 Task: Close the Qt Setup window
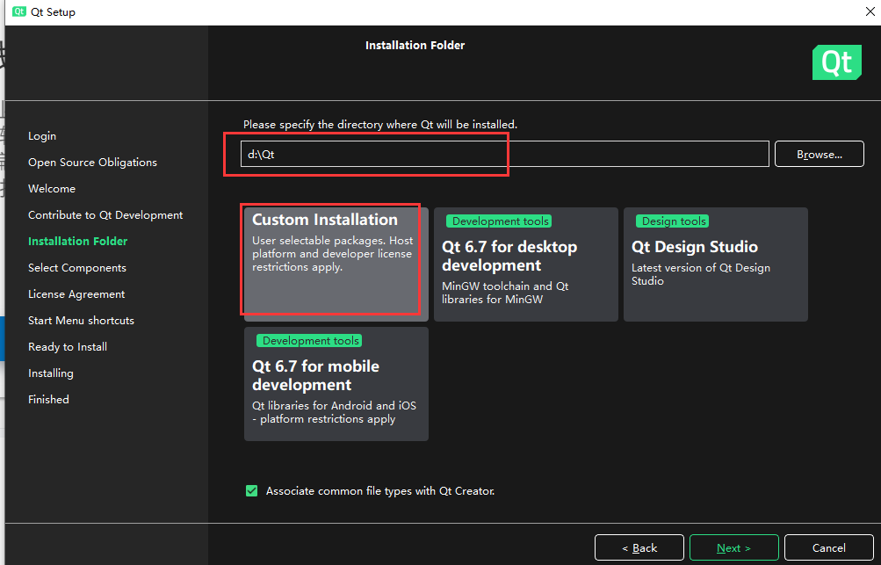coord(870,11)
